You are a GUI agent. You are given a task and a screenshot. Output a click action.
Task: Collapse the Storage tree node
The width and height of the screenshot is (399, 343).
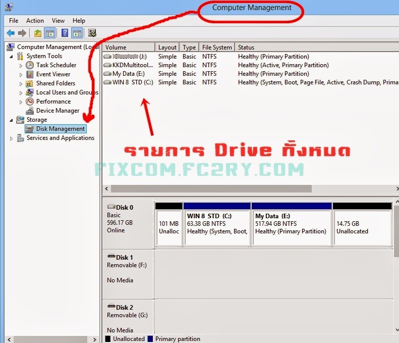(11, 120)
